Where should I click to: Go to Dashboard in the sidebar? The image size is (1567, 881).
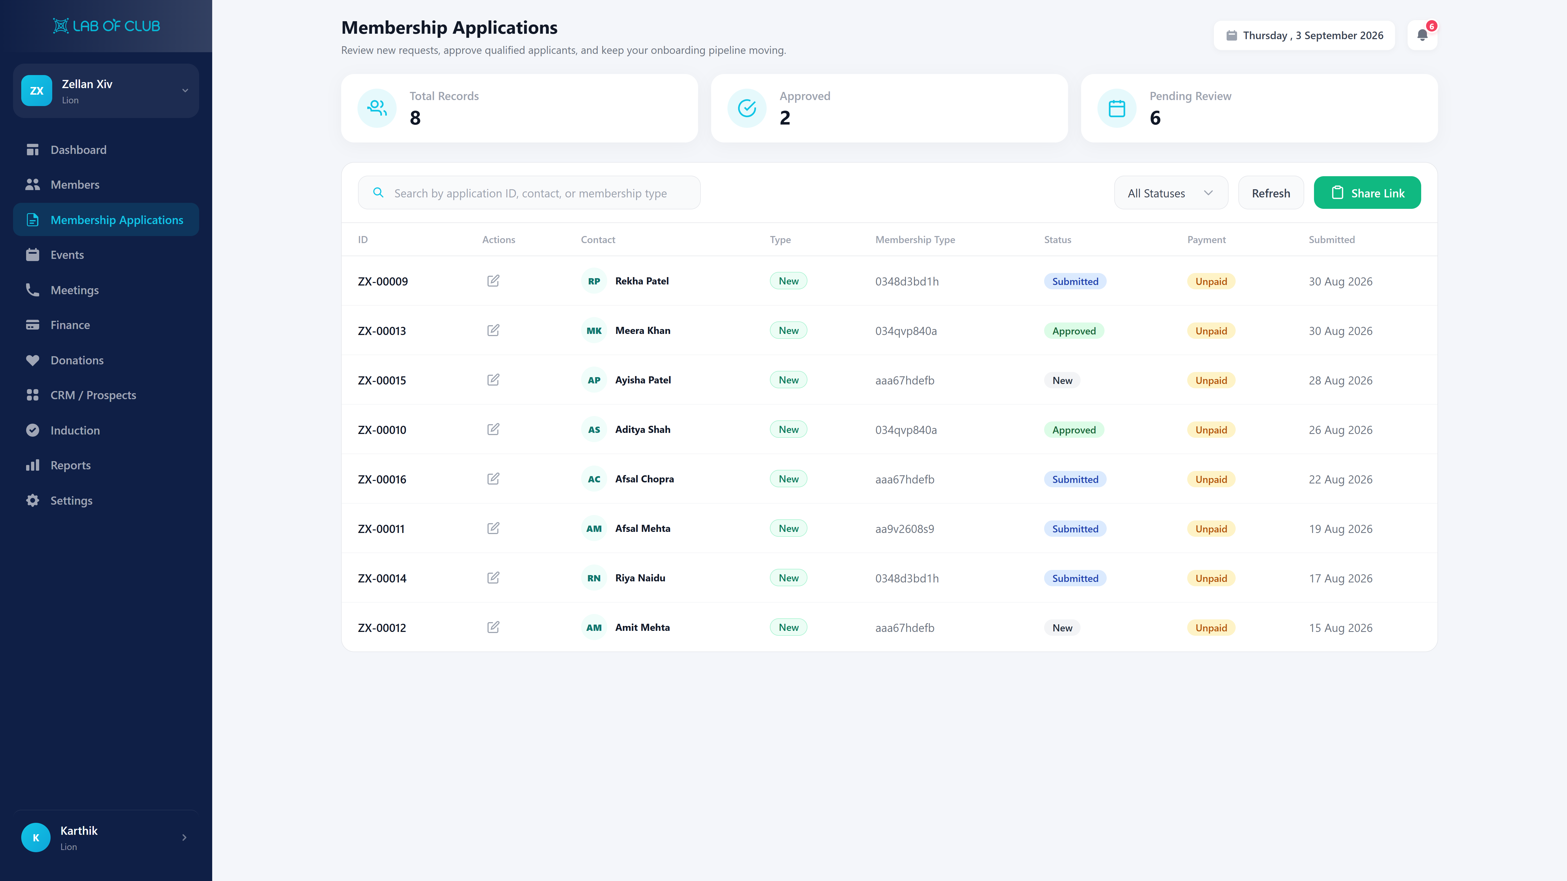[106, 150]
